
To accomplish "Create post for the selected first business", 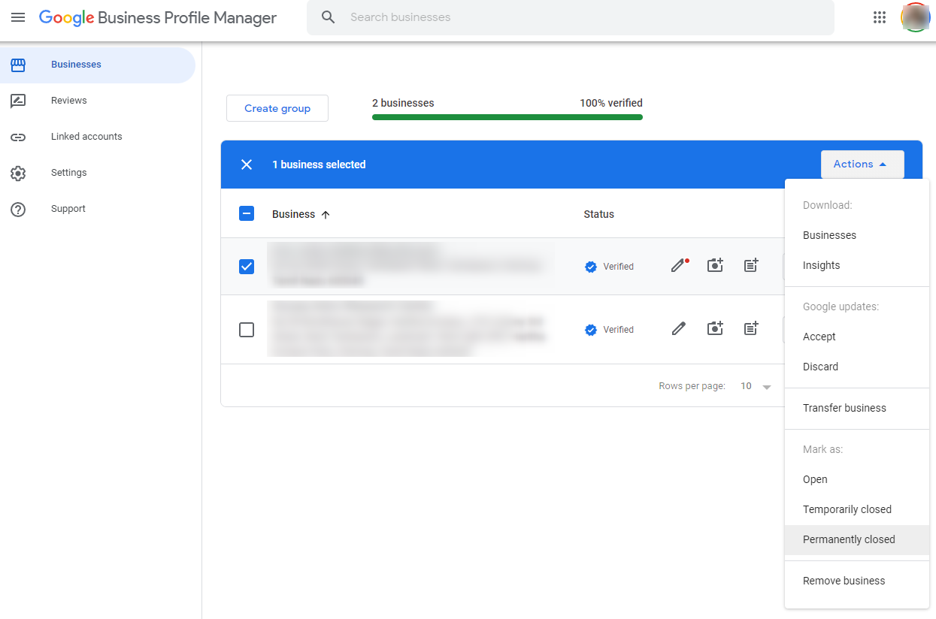I will tap(751, 265).
